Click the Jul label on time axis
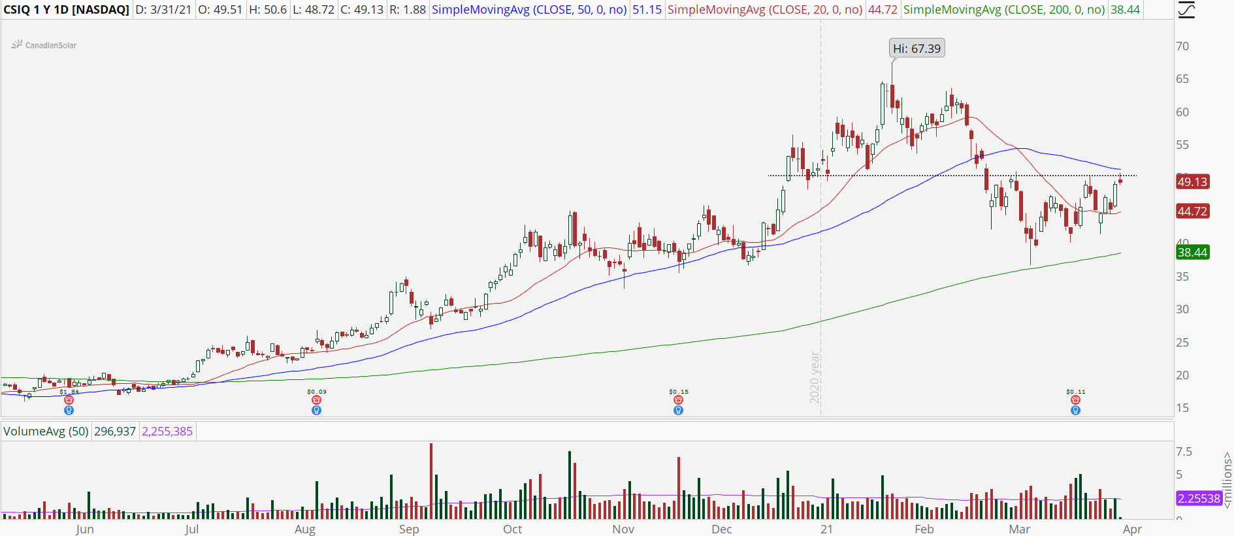 [x=191, y=529]
